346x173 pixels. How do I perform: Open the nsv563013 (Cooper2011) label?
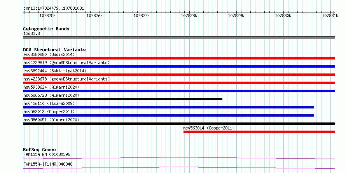coord(49,112)
